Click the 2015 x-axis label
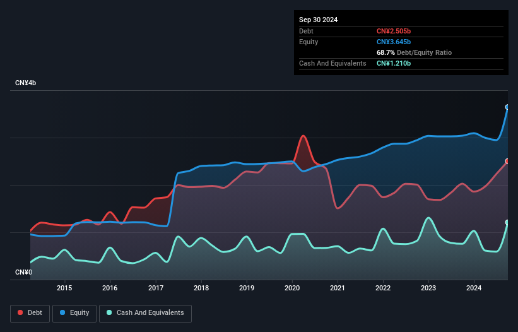Image resolution: width=518 pixels, height=332 pixels. click(x=64, y=288)
